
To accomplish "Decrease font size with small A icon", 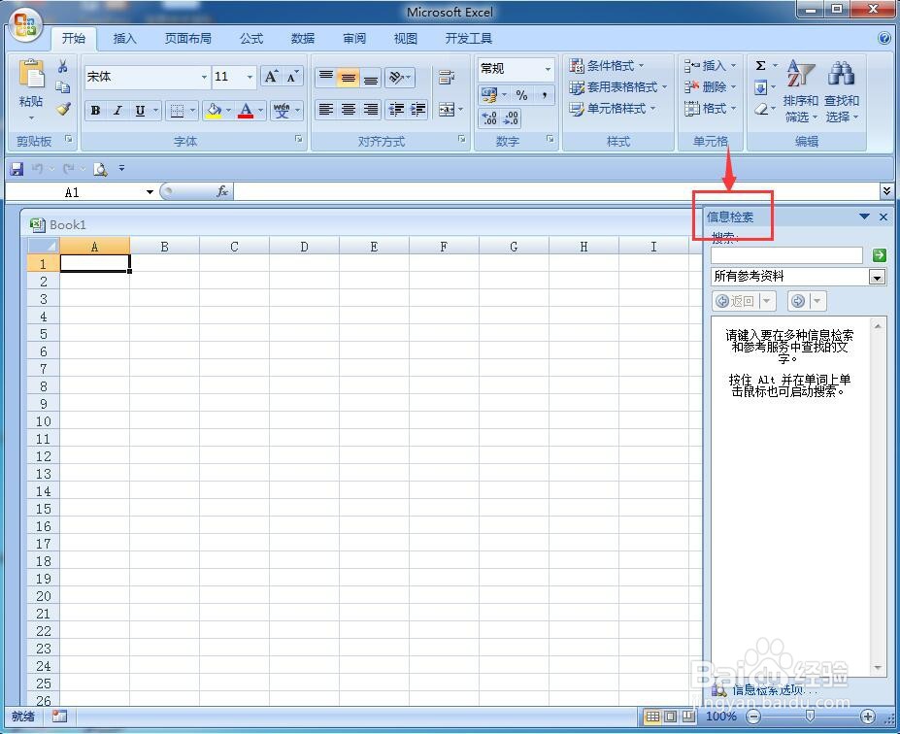I will pyautogui.click(x=292, y=77).
